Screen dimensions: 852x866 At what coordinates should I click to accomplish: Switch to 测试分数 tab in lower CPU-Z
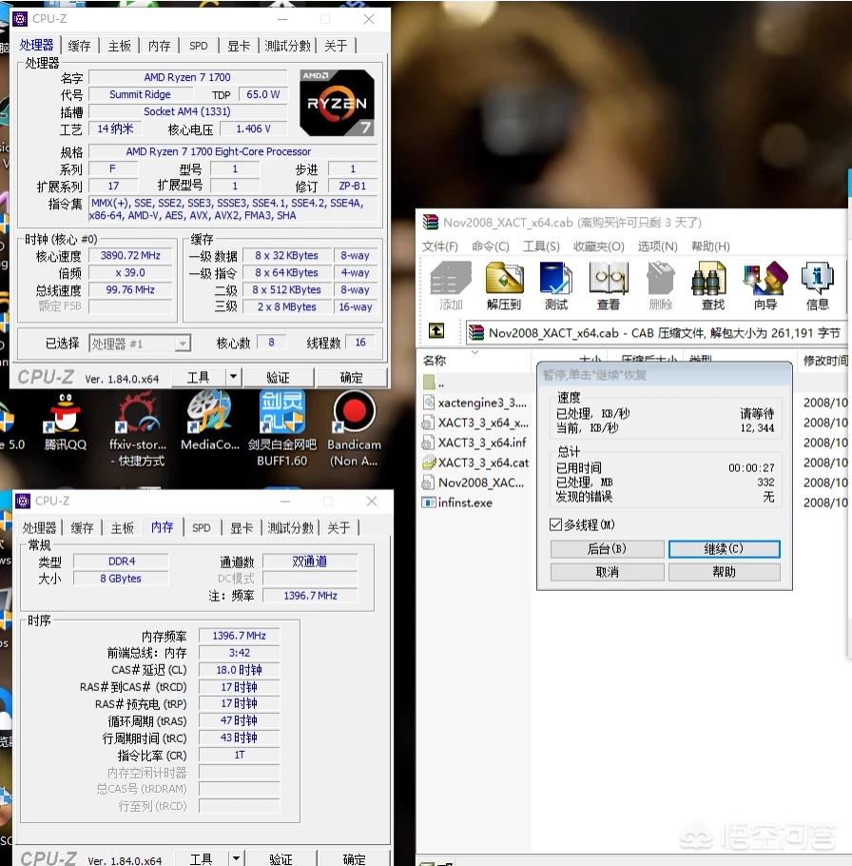coord(290,528)
